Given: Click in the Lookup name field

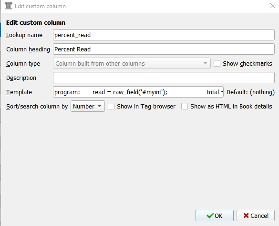Looking at the screenshot, I should pyautogui.click(x=164, y=35).
